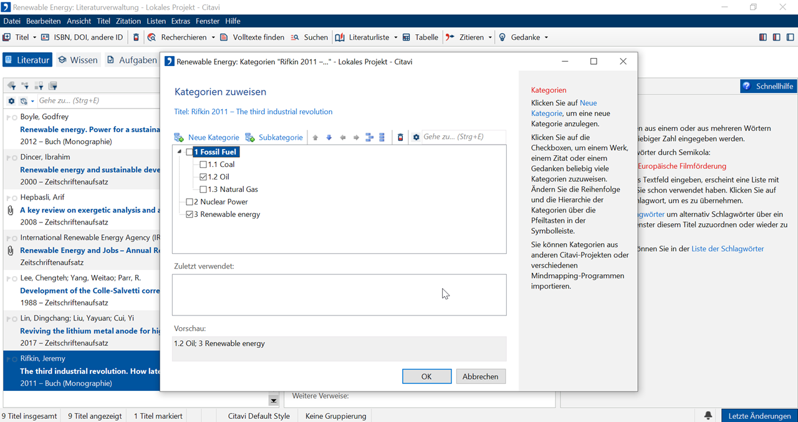
Task: Click the Volltexte finden toolbar button
Action: click(252, 37)
